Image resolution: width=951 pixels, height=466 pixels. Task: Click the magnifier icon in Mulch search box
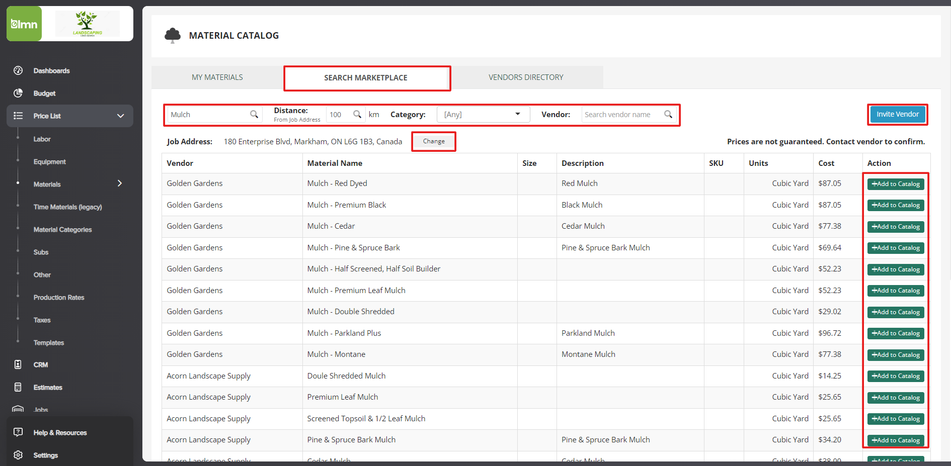pyautogui.click(x=254, y=115)
